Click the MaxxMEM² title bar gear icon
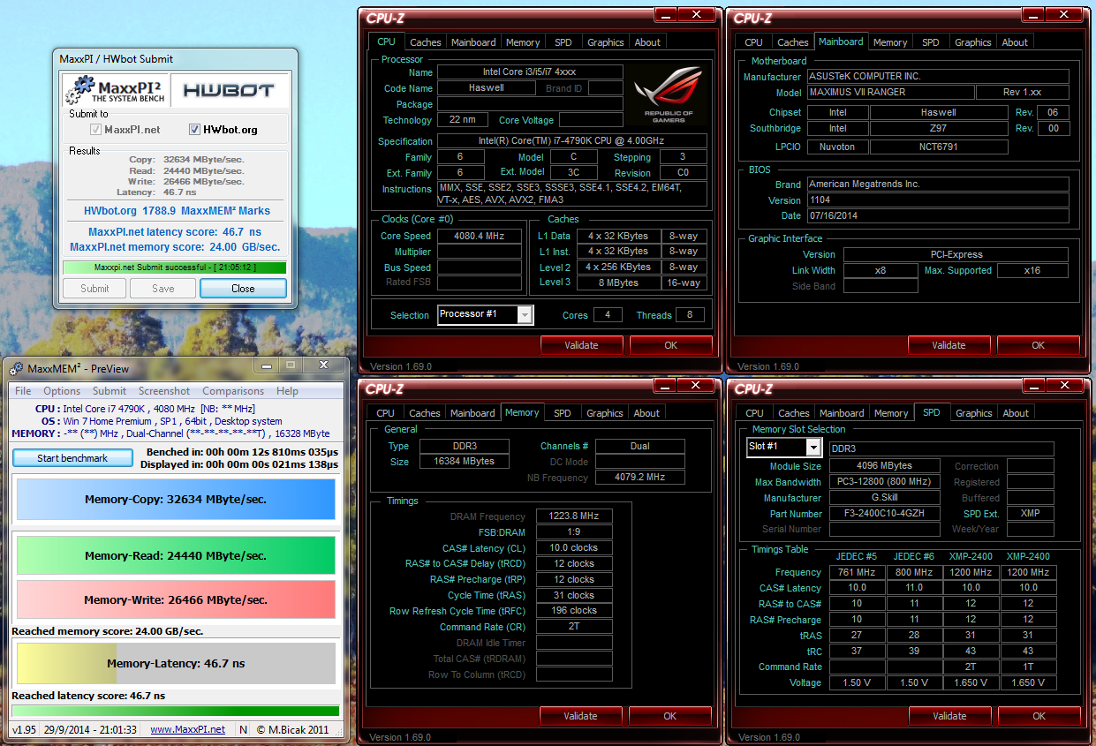 pyautogui.click(x=17, y=368)
